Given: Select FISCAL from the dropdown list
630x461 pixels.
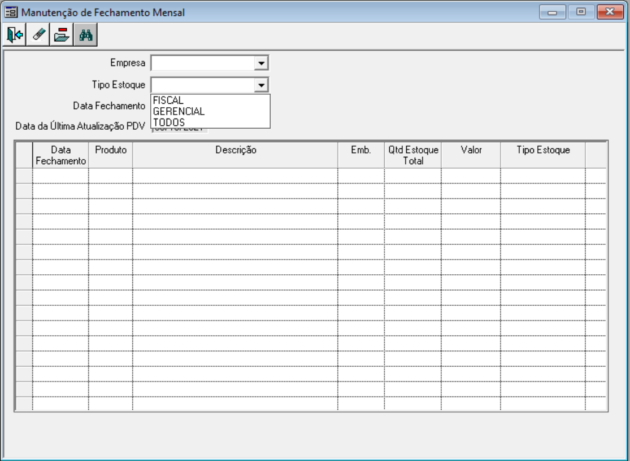Looking at the screenshot, I should point(210,100).
